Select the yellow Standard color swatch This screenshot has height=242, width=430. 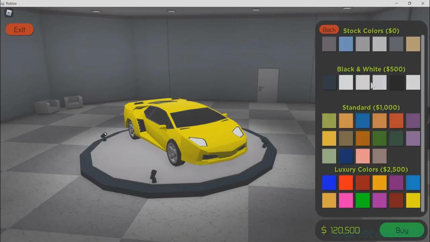point(329,138)
